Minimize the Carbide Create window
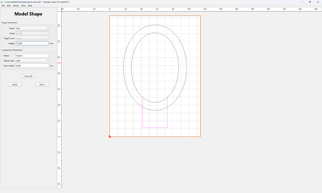 302,2
